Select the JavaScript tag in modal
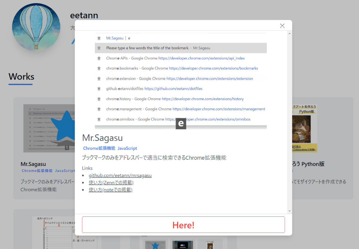359x249 pixels. pos(127,148)
